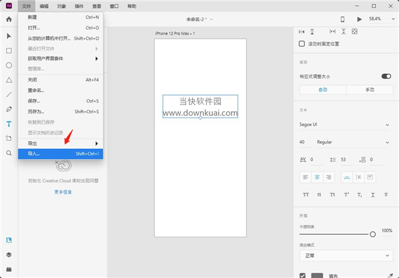Apply strikethrough text style
The image size is (399, 278).
tap(386, 195)
